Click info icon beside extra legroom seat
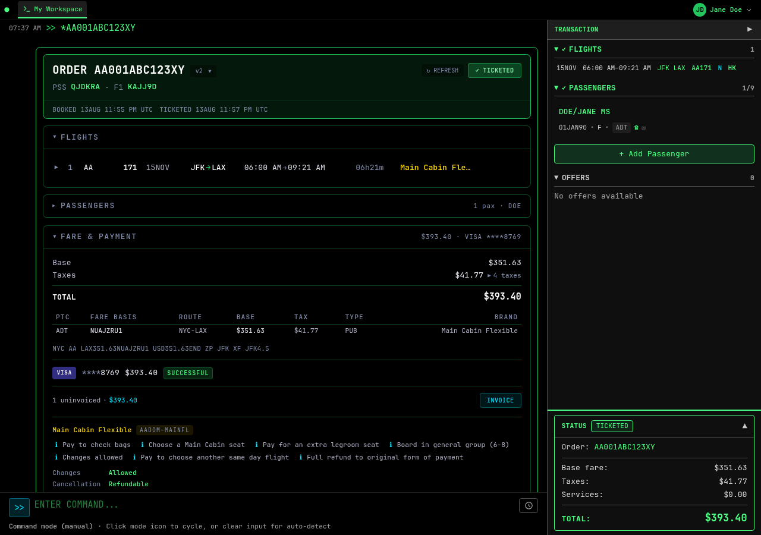 click(x=257, y=445)
